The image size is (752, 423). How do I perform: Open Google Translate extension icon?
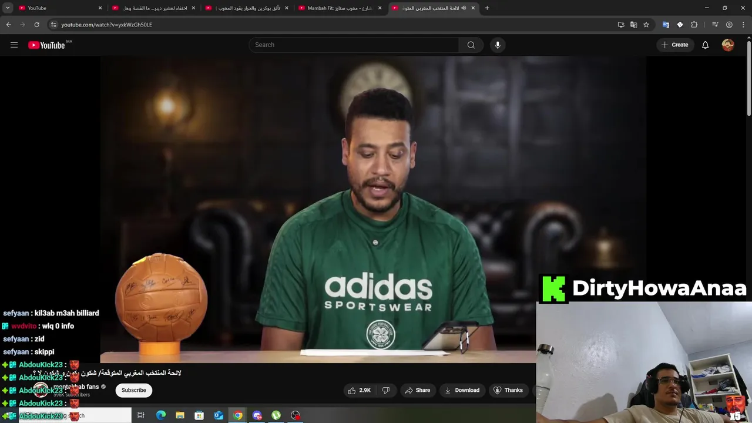tap(666, 25)
